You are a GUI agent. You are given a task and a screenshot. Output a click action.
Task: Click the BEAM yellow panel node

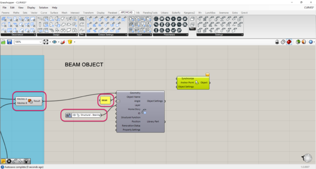click(x=104, y=100)
